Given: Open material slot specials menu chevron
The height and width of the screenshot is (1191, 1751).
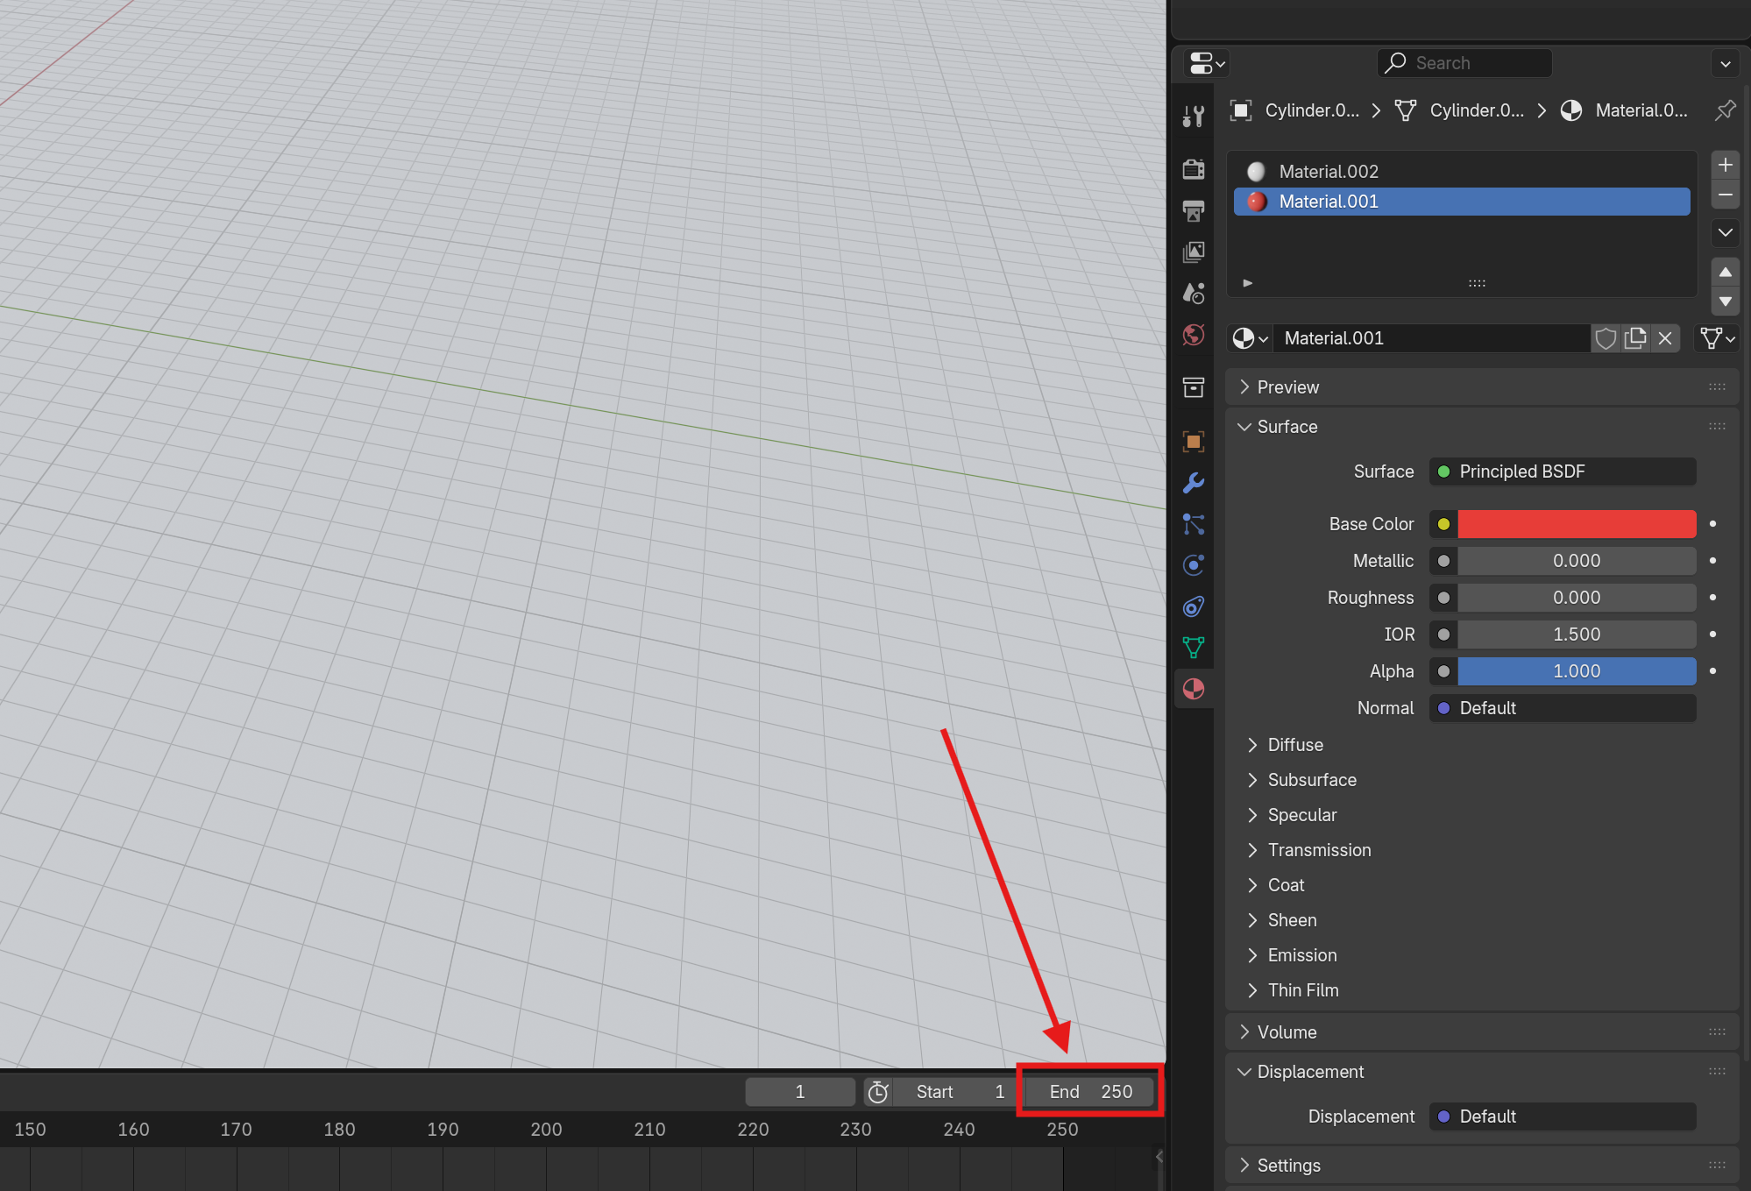Looking at the screenshot, I should tap(1725, 232).
